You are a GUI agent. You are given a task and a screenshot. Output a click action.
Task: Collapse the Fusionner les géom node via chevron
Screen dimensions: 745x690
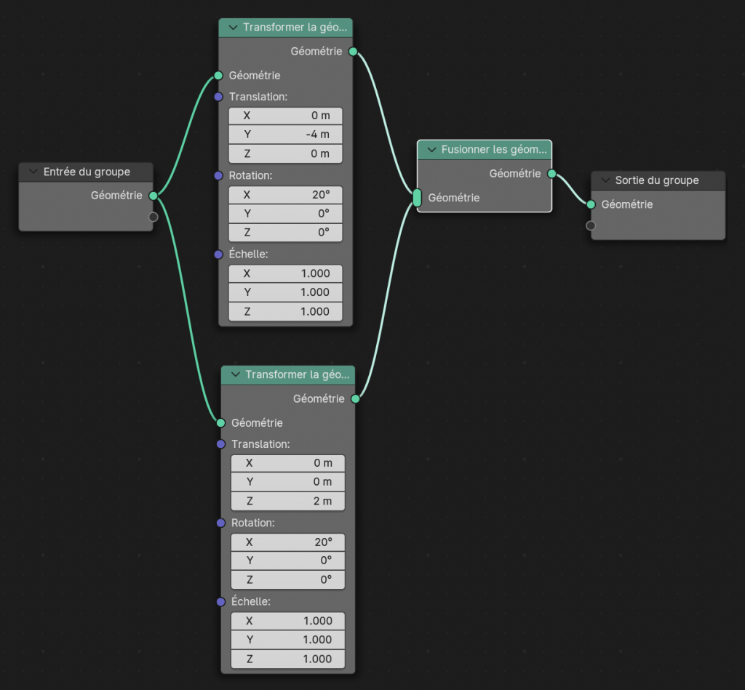pyautogui.click(x=431, y=150)
